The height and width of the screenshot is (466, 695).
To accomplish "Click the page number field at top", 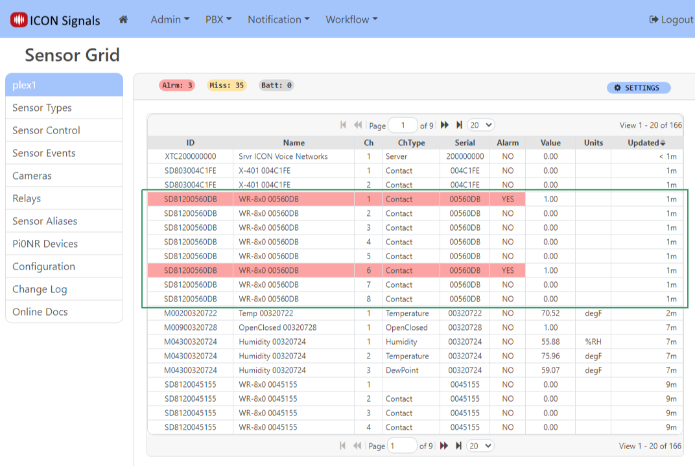I will 403,125.
